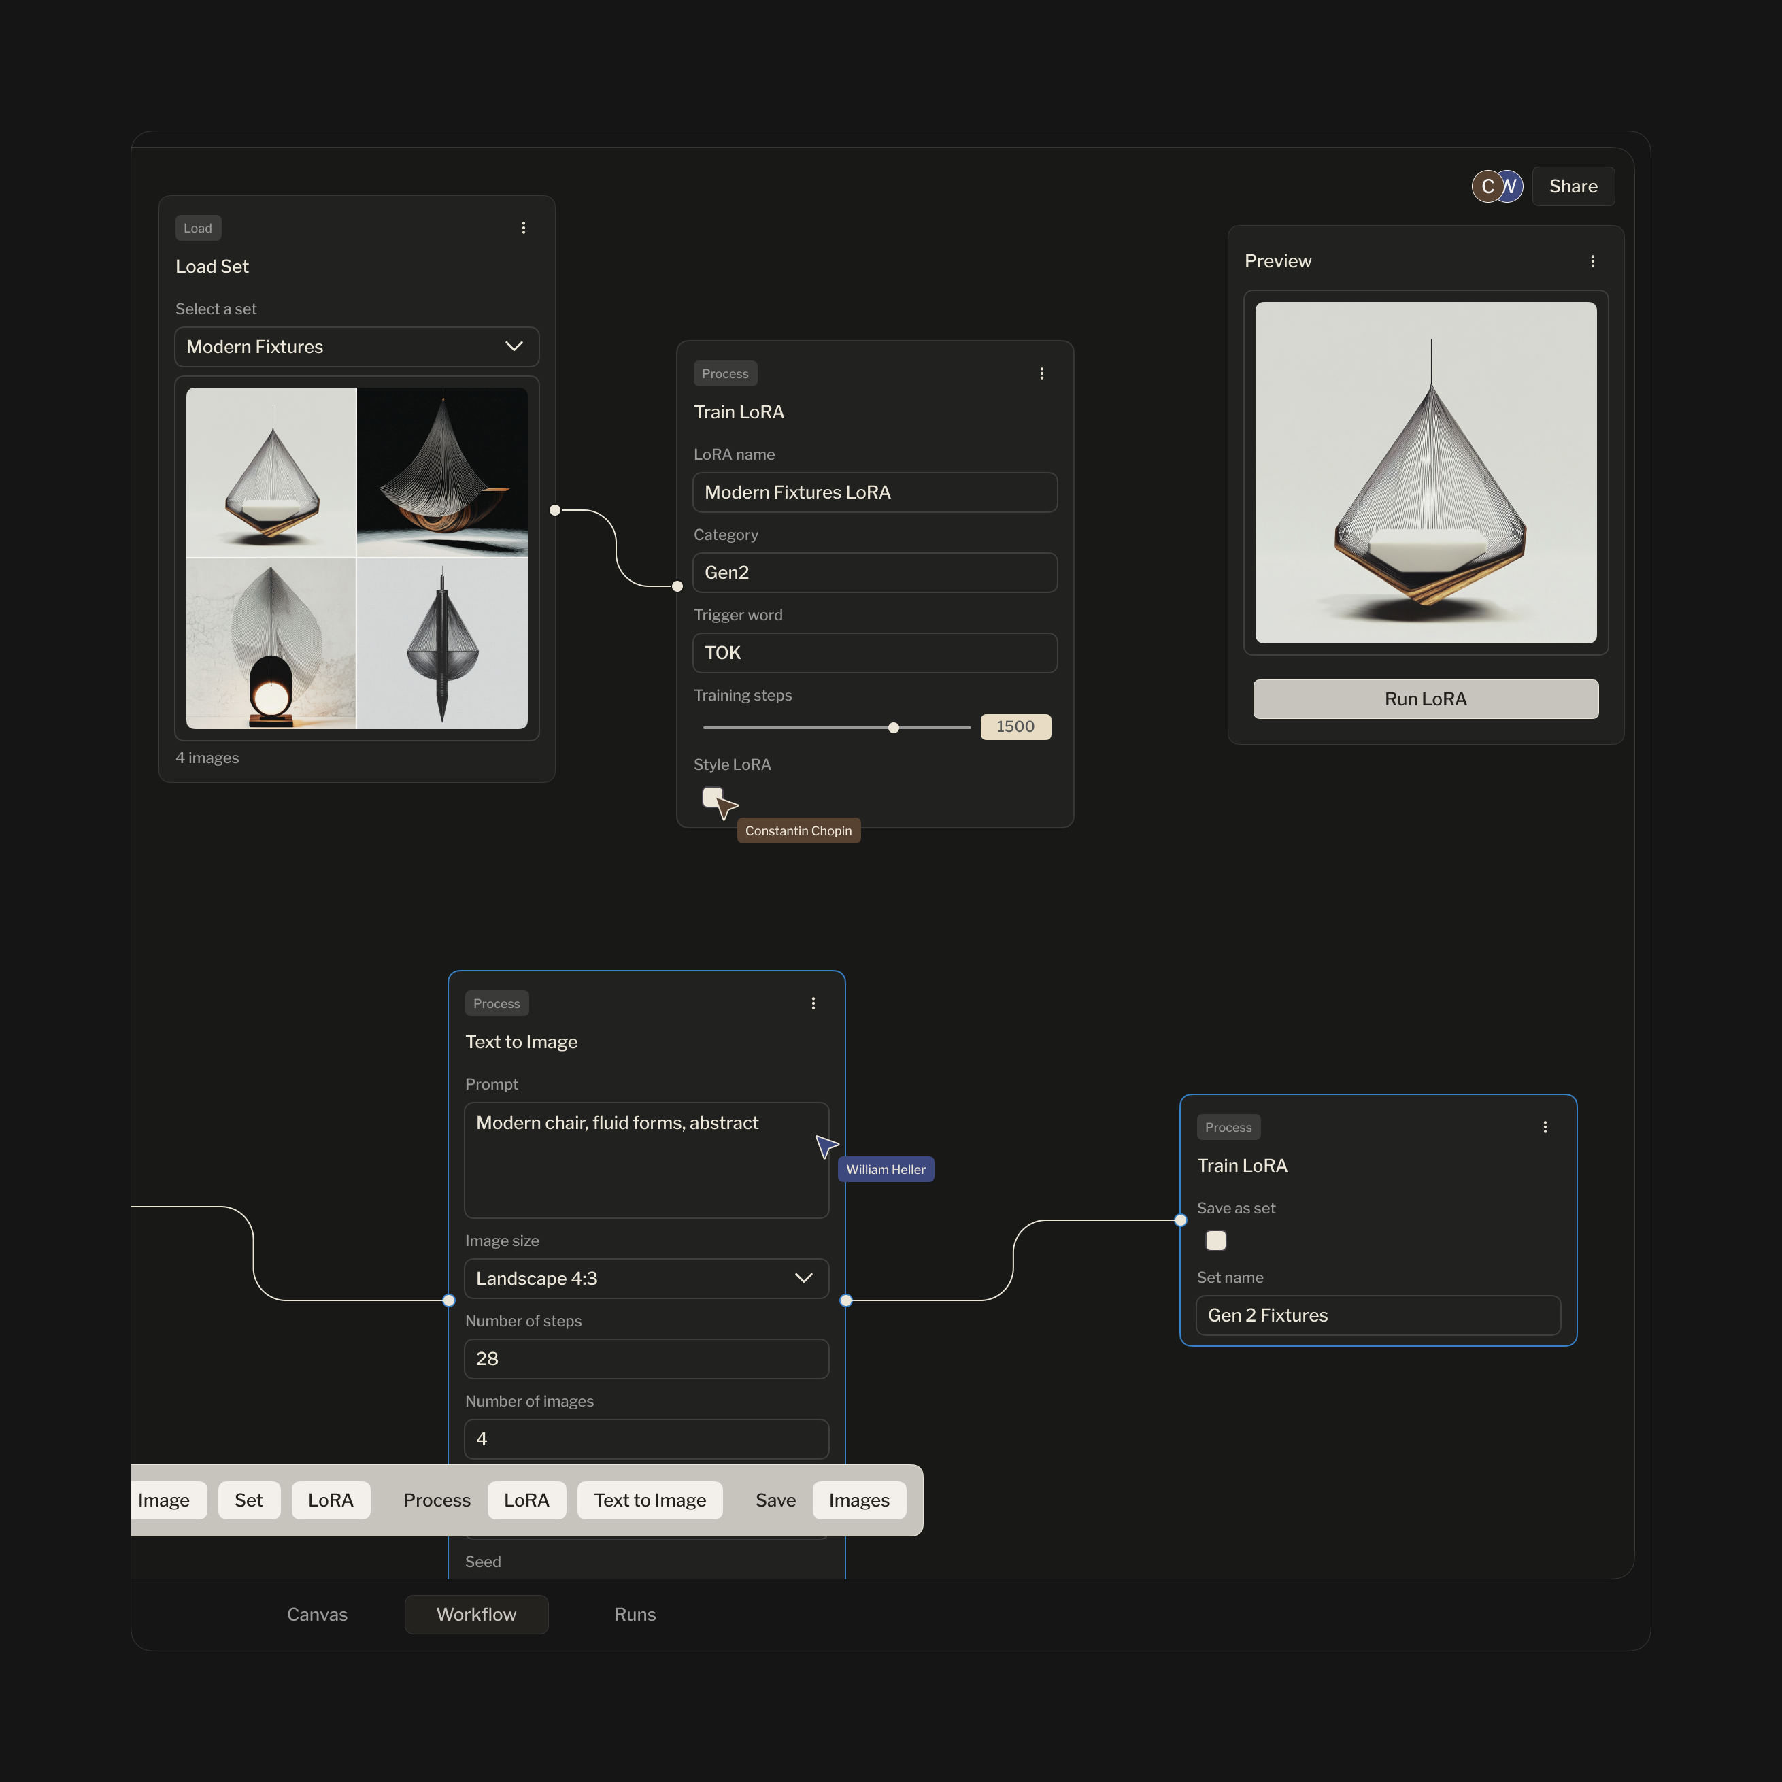Click the C collaborator avatar
The height and width of the screenshot is (1782, 1782).
point(1487,186)
